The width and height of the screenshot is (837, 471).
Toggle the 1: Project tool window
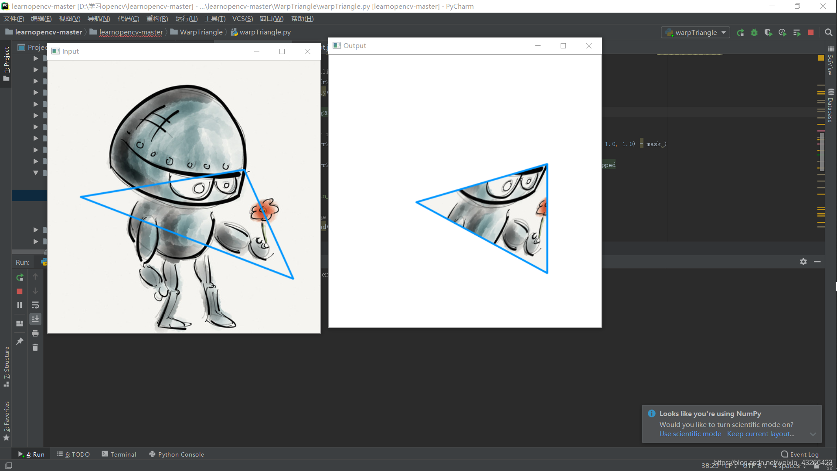pyautogui.click(x=6, y=64)
